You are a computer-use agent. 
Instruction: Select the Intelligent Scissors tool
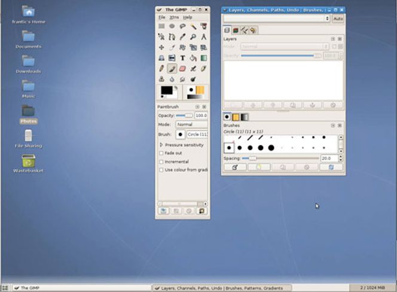[x=161, y=36]
